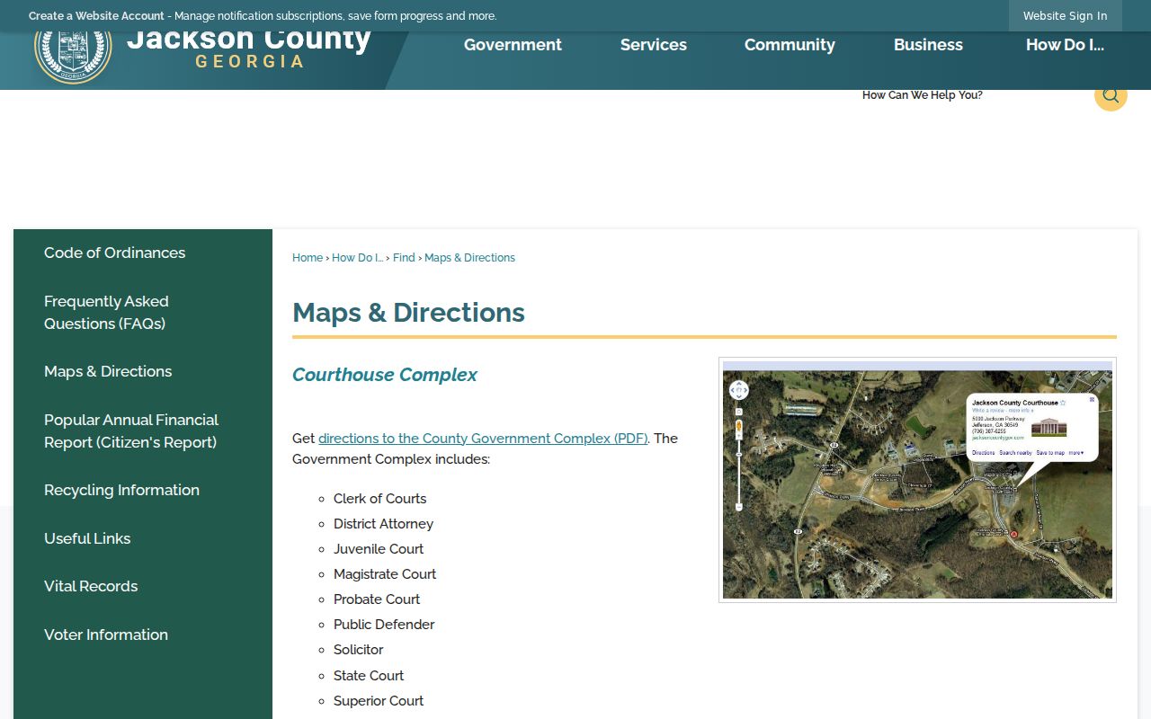
Task: Click the yellow search magnifier icon
Action: (1111, 95)
